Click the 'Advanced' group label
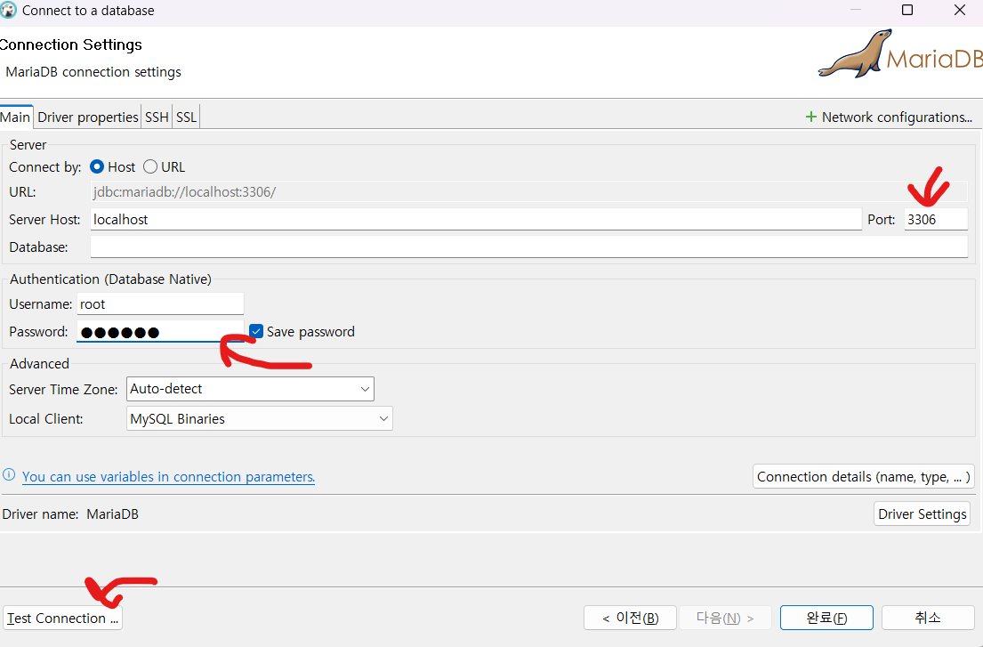This screenshot has width=983, height=647. (x=39, y=364)
